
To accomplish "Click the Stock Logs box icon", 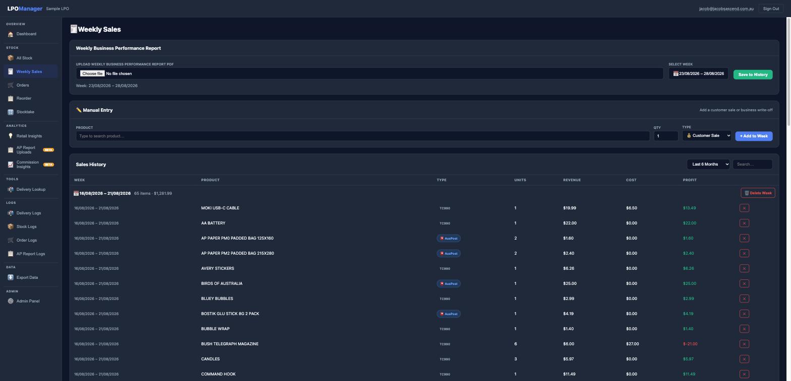I will coord(11,227).
